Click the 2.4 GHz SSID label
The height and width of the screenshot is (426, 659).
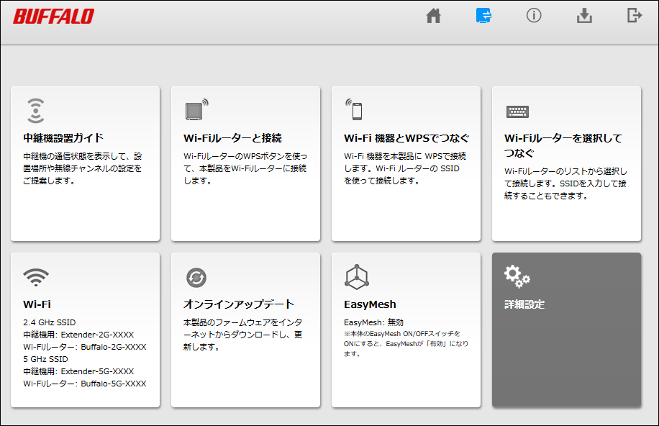(x=49, y=322)
